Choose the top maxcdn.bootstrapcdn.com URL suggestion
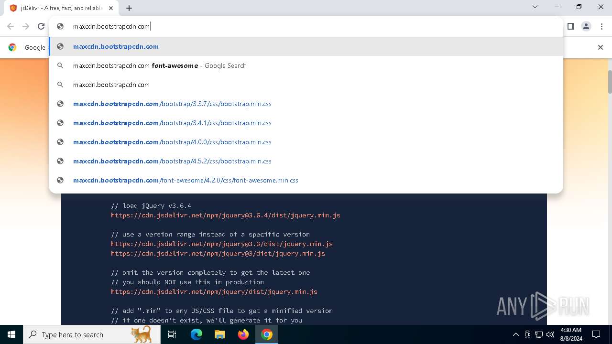 306,46
